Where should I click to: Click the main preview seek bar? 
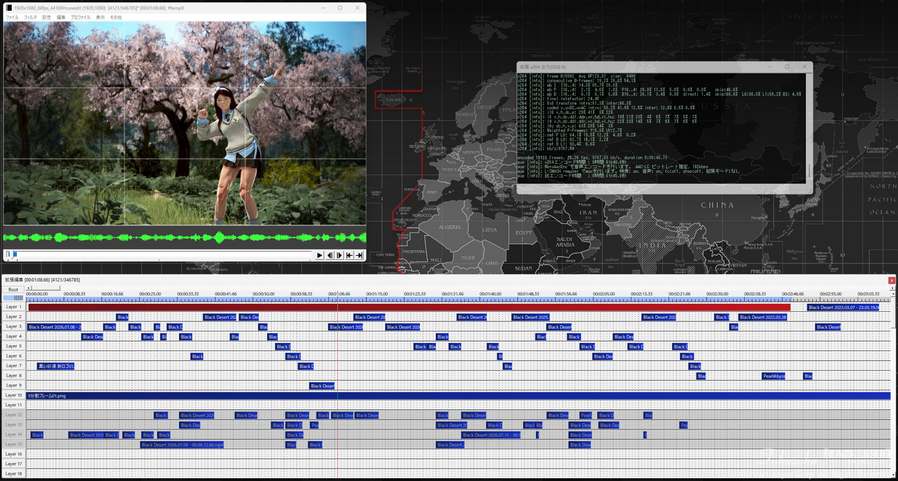[x=158, y=255]
